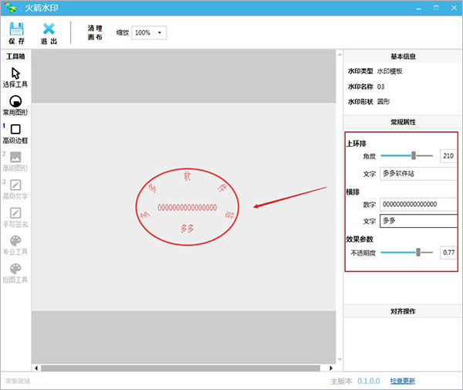Open the common shapes tool
The height and width of the screenshot is (390, 463).
[15, 101]
